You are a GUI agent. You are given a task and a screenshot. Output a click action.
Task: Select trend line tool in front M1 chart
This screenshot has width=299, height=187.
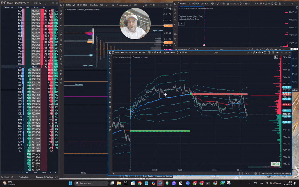110,66
